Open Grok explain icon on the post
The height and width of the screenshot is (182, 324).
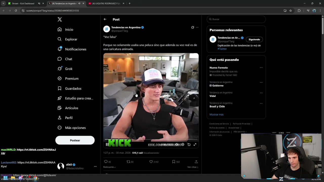[193, 27]
